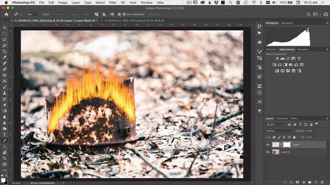This screenshot has width=330, height=185.
Task: Open the Histogram panel menu
Action: pyautogui.click(x=327, y=23)
